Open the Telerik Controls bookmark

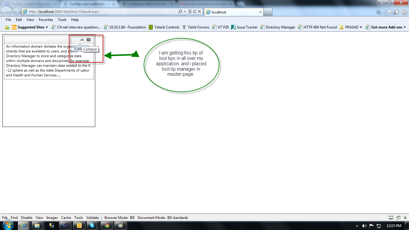click(x=164, y=27)
